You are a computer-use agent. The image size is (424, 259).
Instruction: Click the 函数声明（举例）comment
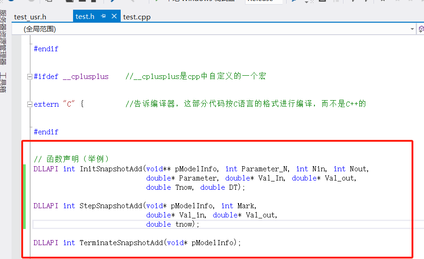click(x=71, y=159)
